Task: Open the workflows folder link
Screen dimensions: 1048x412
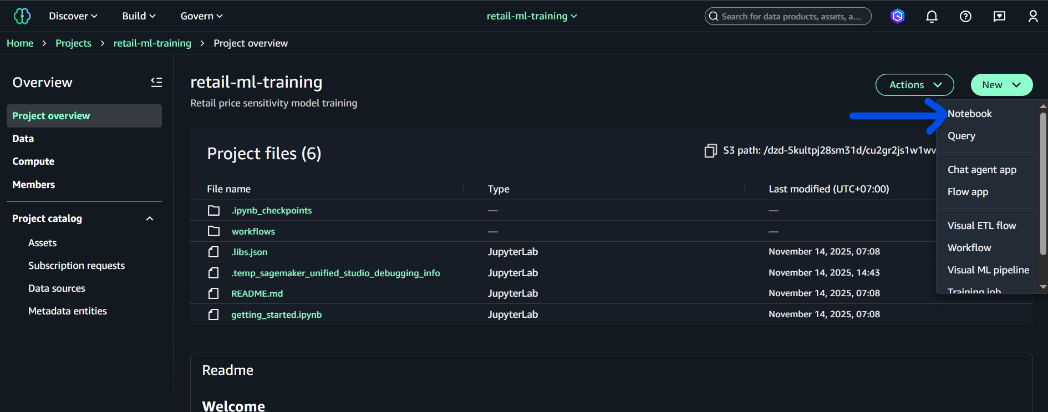Action: pyautogui.click(x=253, y=231)
